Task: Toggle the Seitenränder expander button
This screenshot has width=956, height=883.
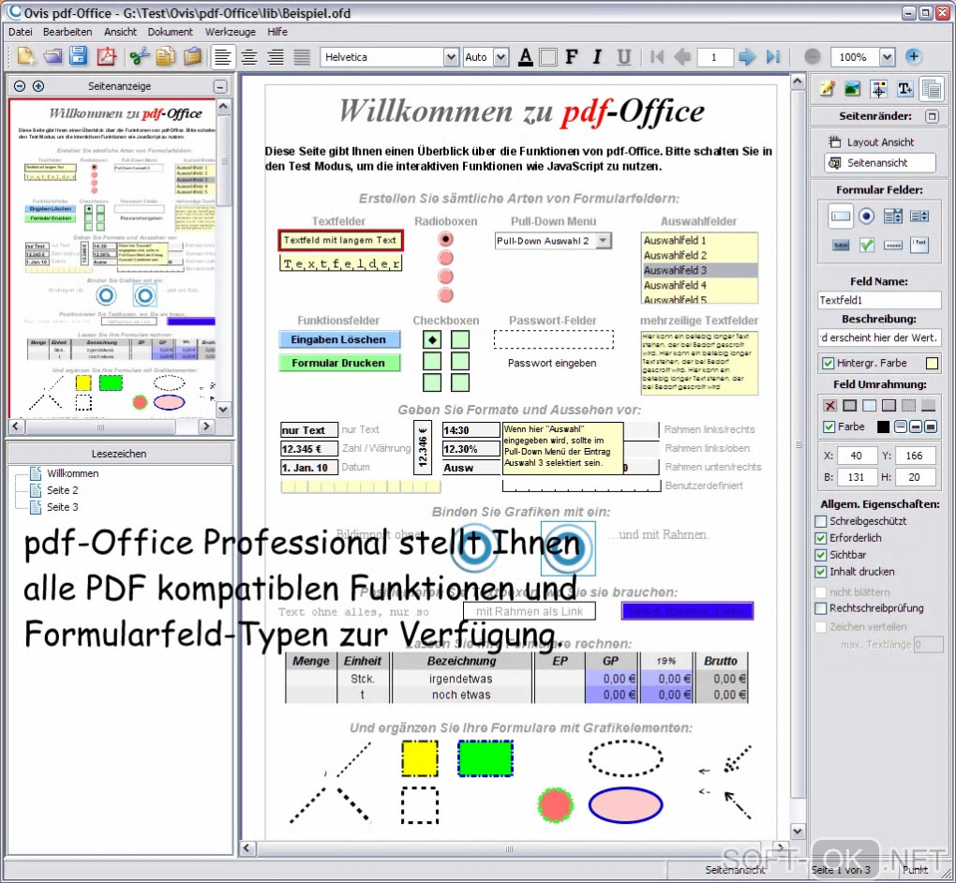Action: point(932,116)
